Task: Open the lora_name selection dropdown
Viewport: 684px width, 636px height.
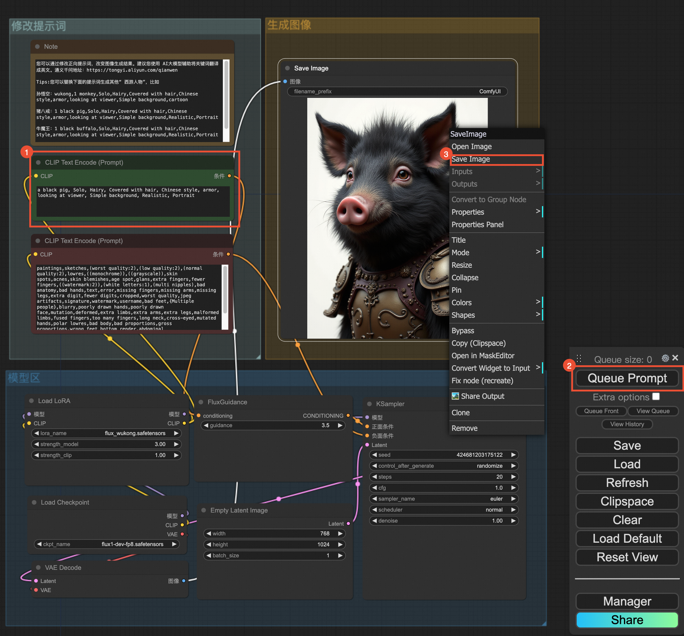Action: (106, 433)
